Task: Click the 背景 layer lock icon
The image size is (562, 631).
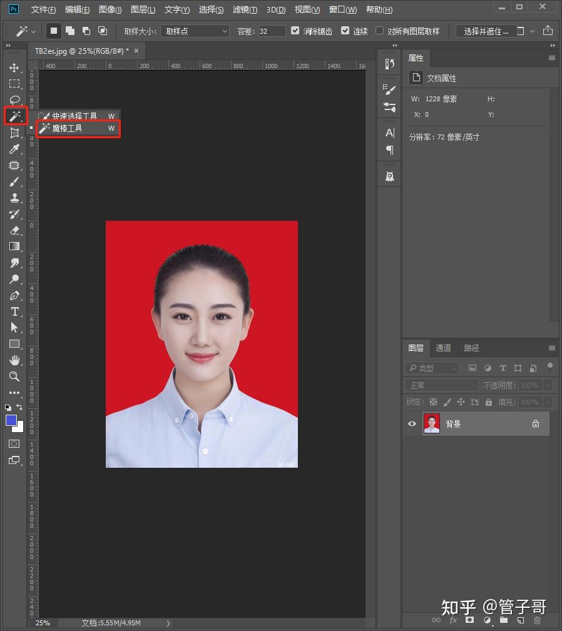Action: tap(536, 423)
